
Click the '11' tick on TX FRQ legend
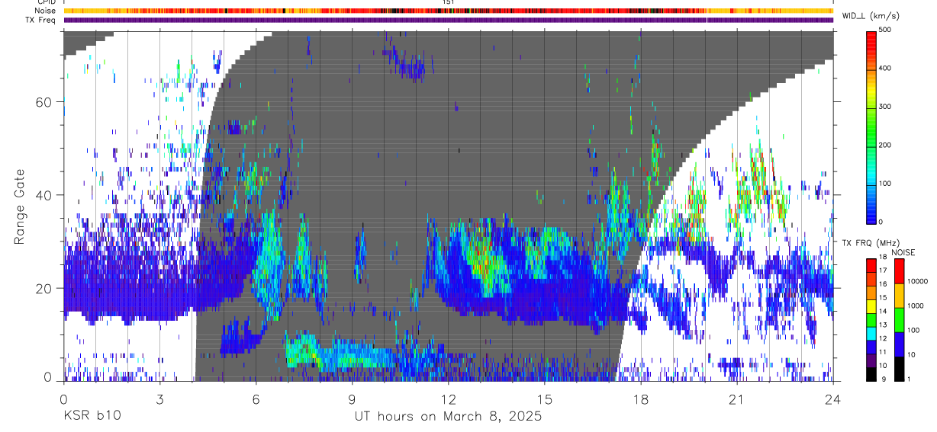(883, 353)
